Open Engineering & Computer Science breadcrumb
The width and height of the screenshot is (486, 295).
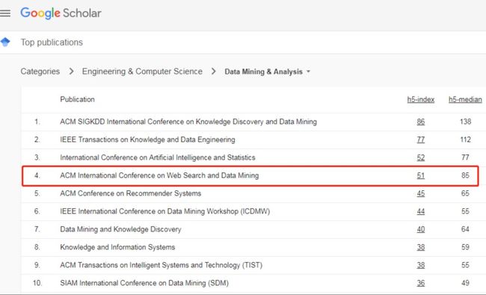(142, 71)
